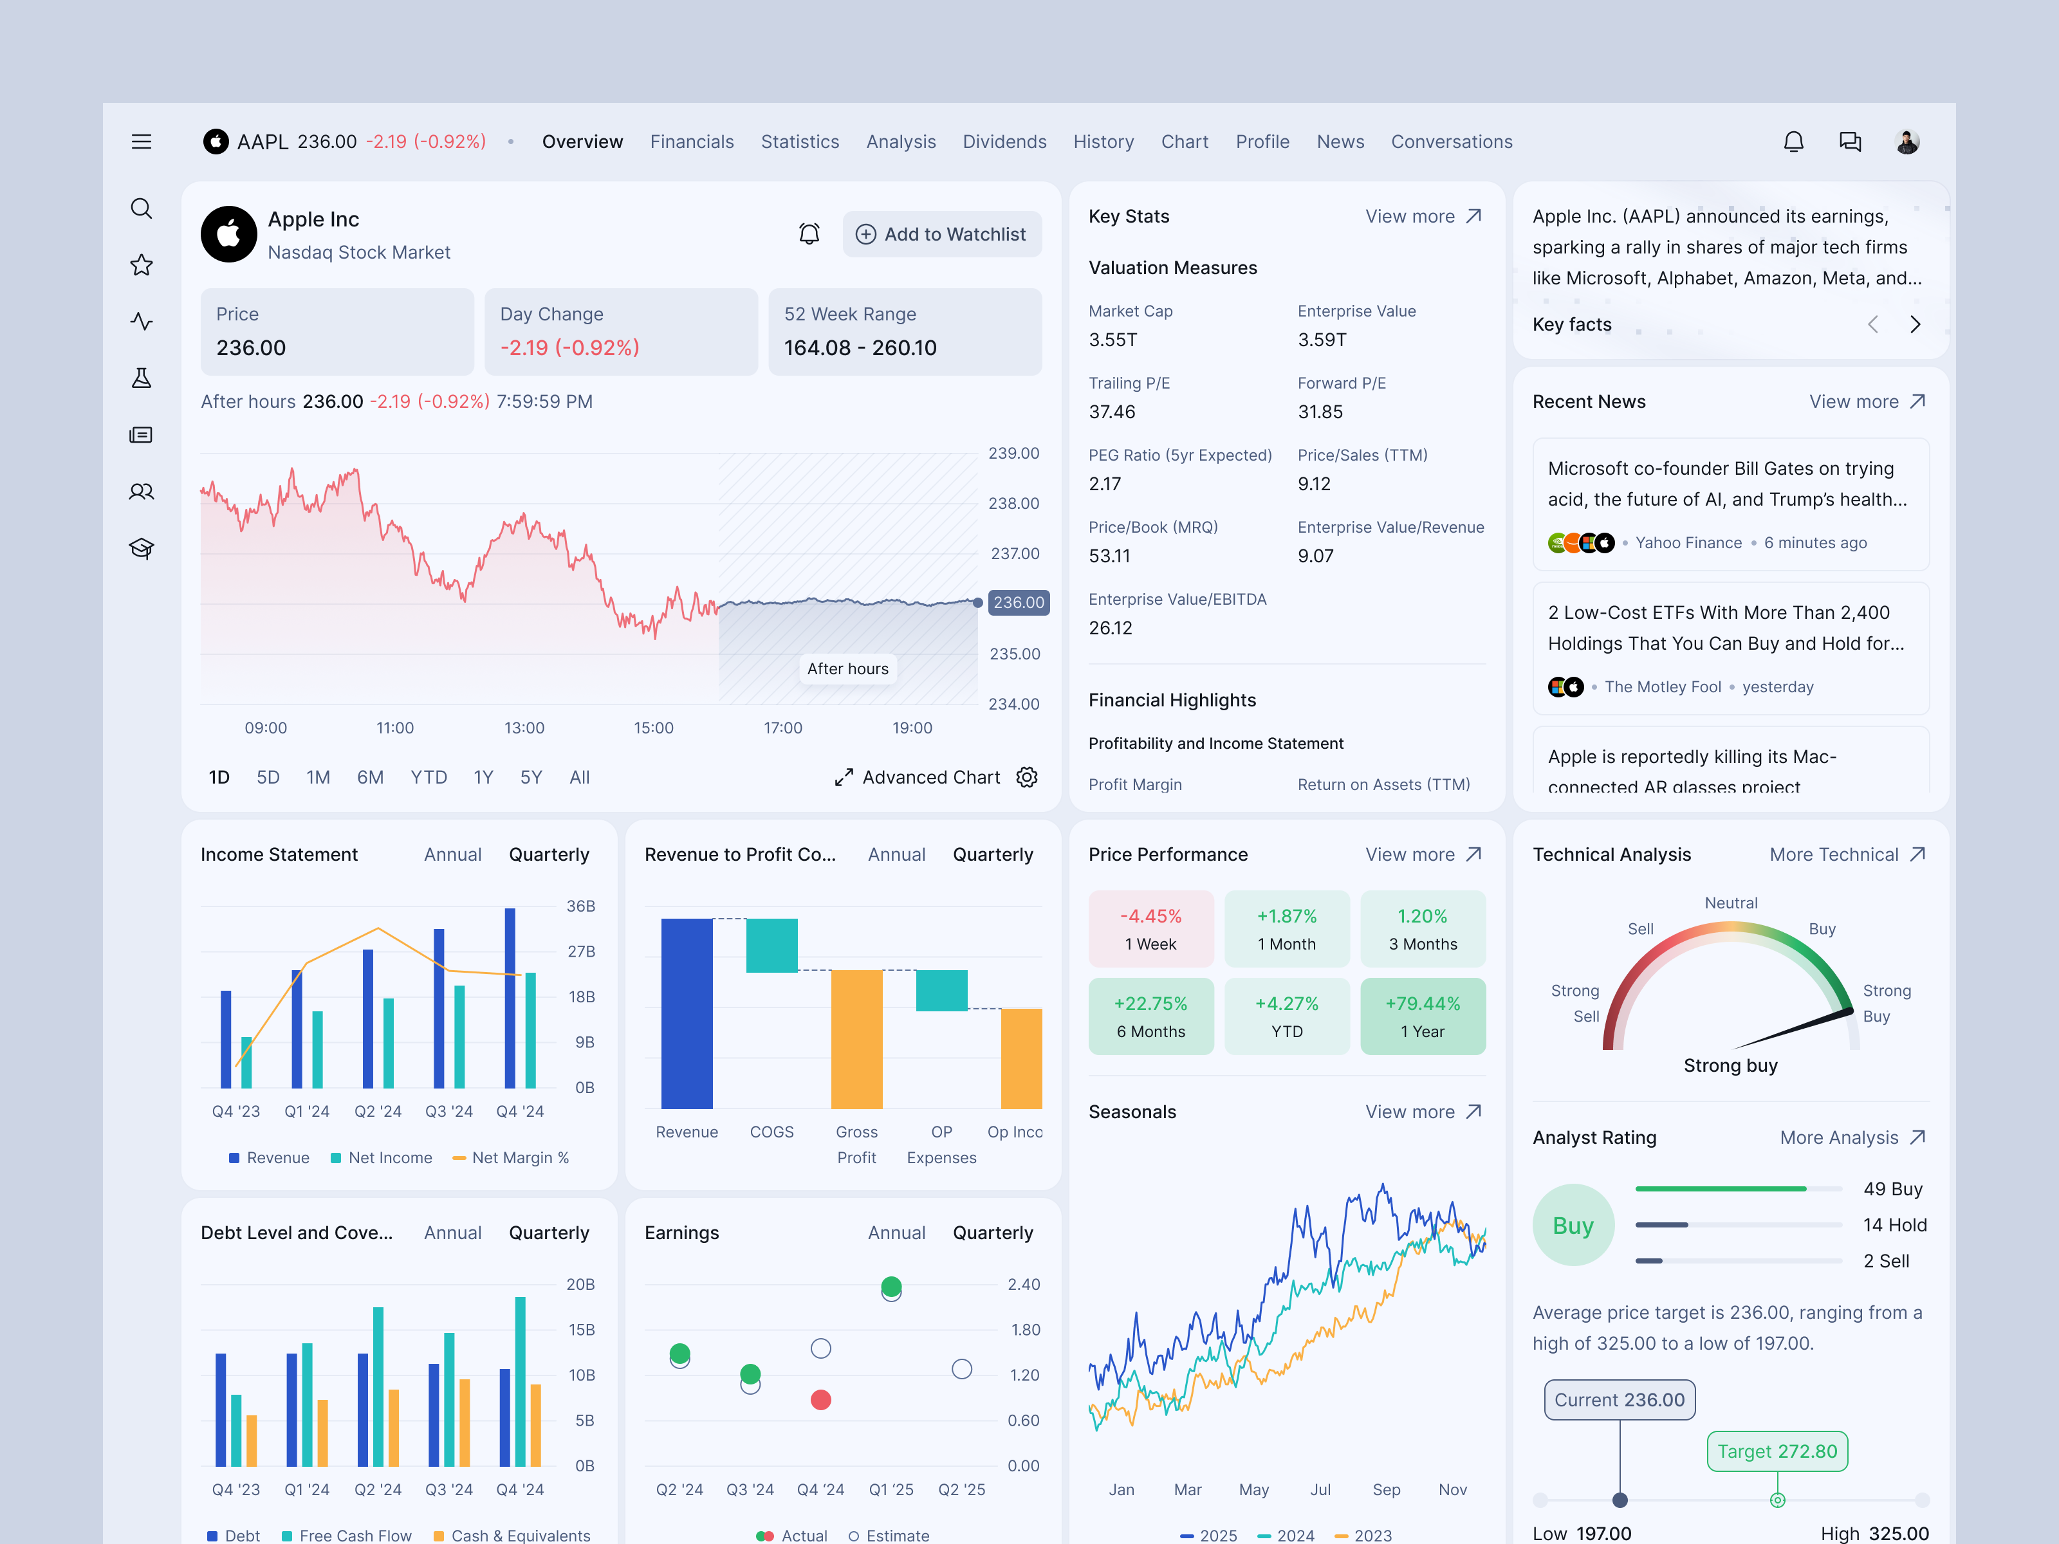Click More Technical arrow icon
This screenshot has width=2059, height=1544.
pyautogui.click(x=1919, y=854)
